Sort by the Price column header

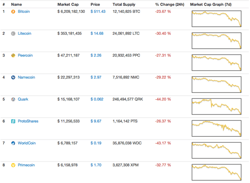tap(95, 4)
